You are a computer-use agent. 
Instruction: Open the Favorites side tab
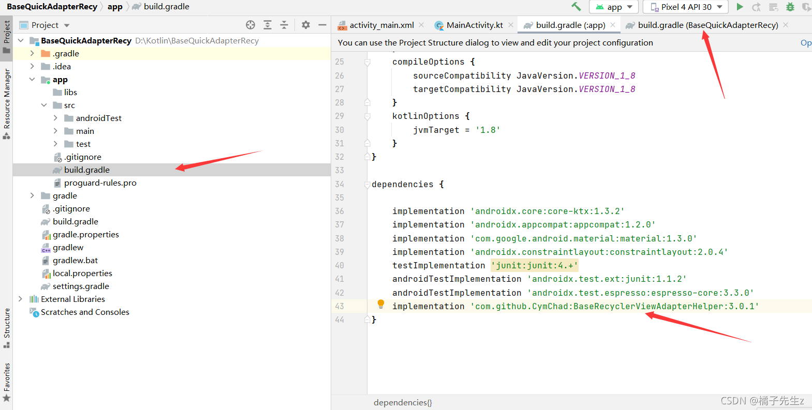[x=6, y=383]
